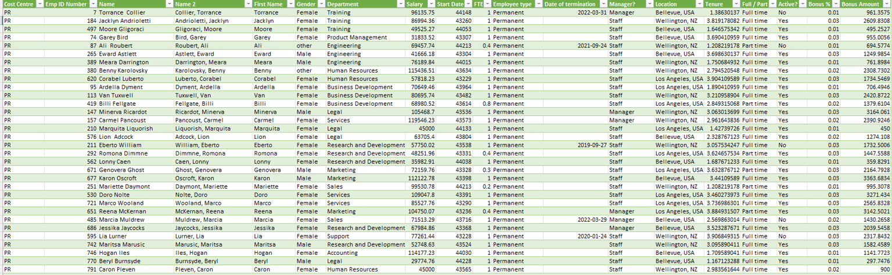The height and width of the screenshot is (275, 892).
Task: Select the 'Support' department cell
Action: (365, 237)
